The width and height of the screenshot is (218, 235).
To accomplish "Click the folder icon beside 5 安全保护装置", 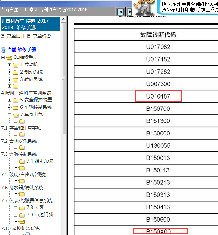I will pyautogui.click(x=16, y=100).
